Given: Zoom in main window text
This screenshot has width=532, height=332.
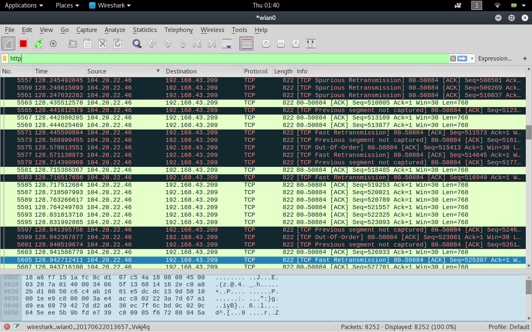Looking at the screenshot, I should (266, 44).
